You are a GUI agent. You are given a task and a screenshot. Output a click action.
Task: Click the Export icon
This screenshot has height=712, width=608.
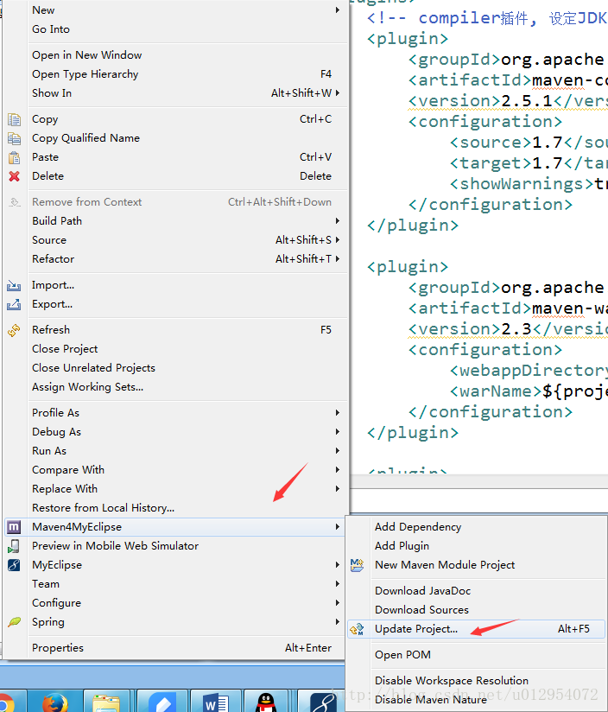tap(14, 304)
